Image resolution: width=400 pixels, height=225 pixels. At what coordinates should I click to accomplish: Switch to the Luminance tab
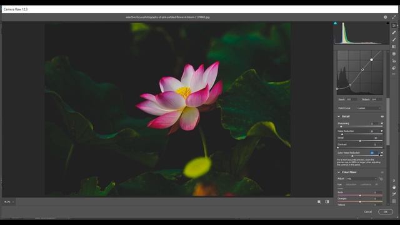(366, 184)
